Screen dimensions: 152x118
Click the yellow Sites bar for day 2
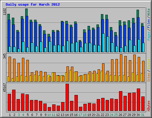pos(12,80)
